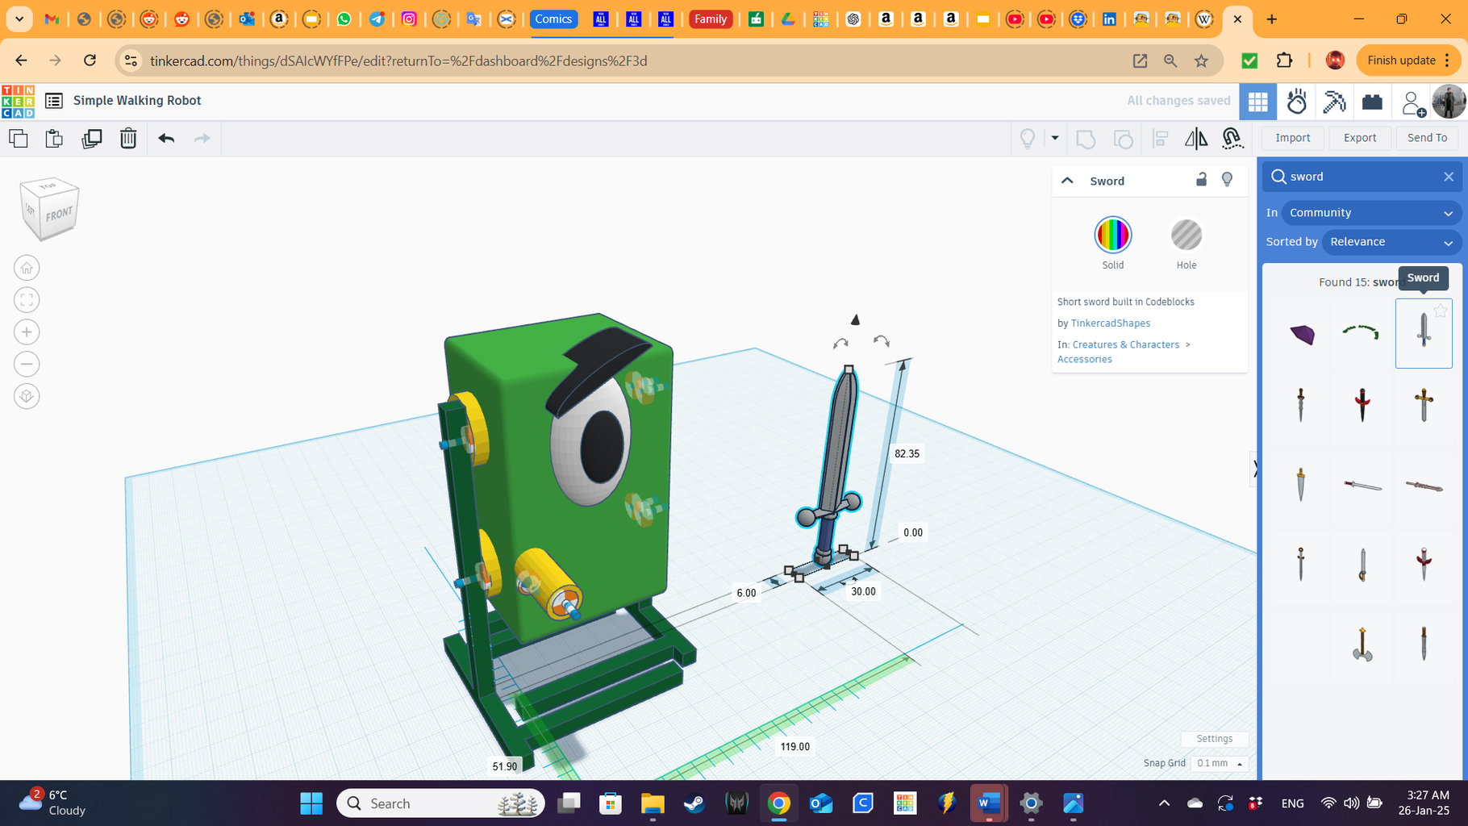Toggle the hide lightbulb in Sword panel
Screen dimensions: 1468x826
[1227, 180]
